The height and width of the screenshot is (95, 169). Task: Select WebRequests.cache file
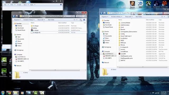(x=126, y=56)
